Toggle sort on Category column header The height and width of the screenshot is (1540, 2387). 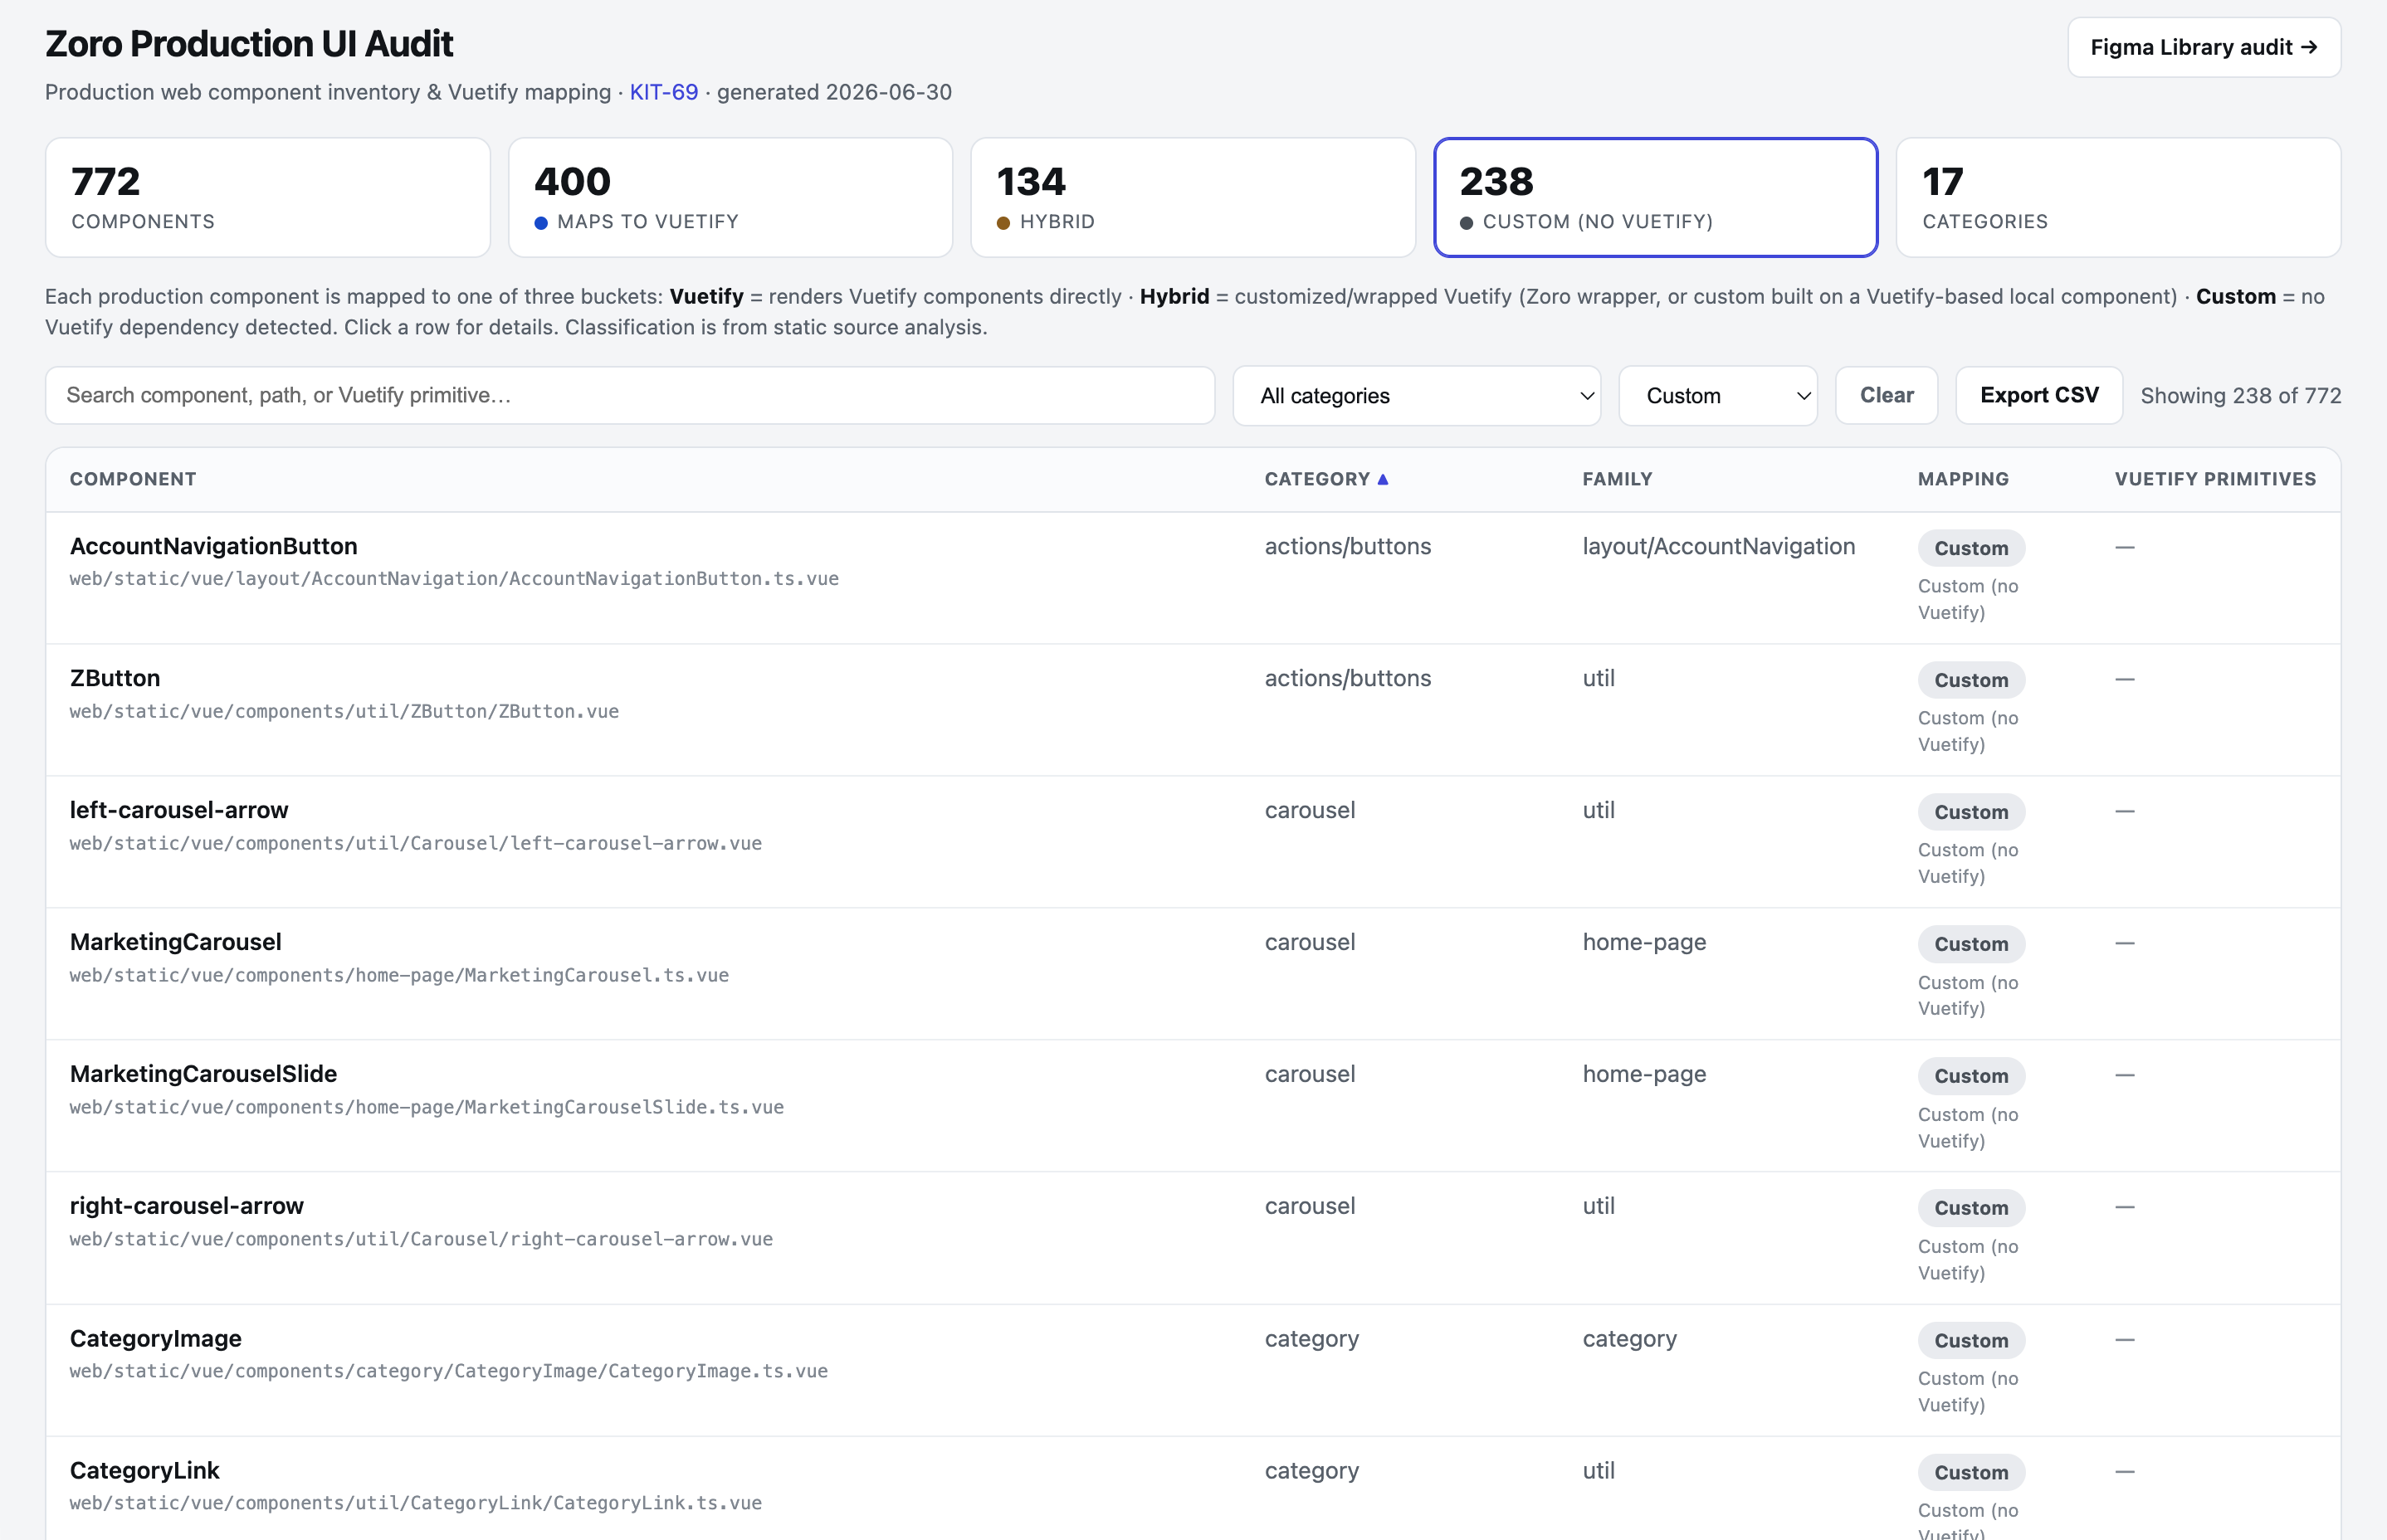1326,479
